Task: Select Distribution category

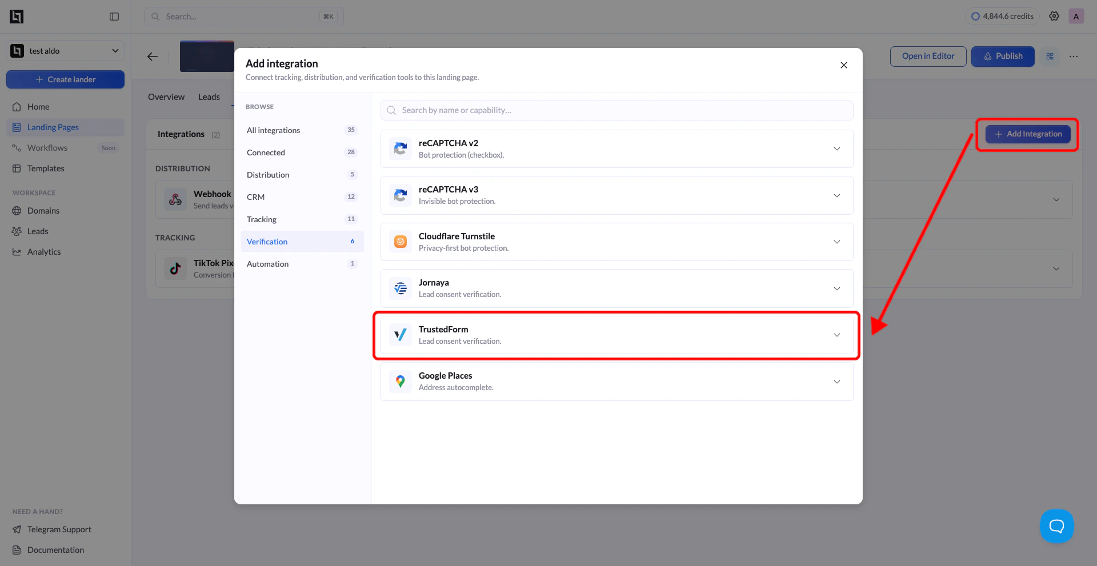Action: click(302, 175)
